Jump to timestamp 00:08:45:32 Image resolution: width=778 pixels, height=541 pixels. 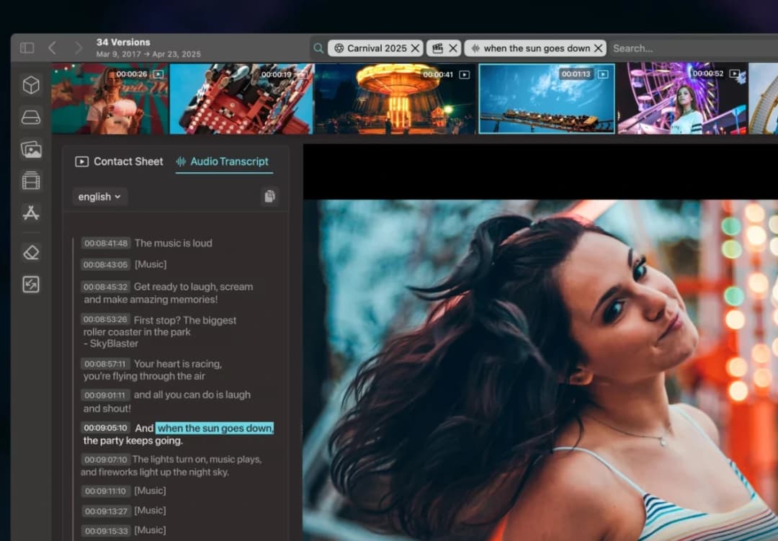(106, 287)
